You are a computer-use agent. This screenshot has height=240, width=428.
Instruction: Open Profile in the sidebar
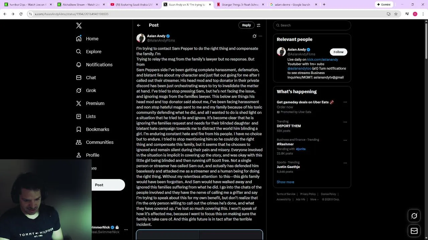[88, 155]
